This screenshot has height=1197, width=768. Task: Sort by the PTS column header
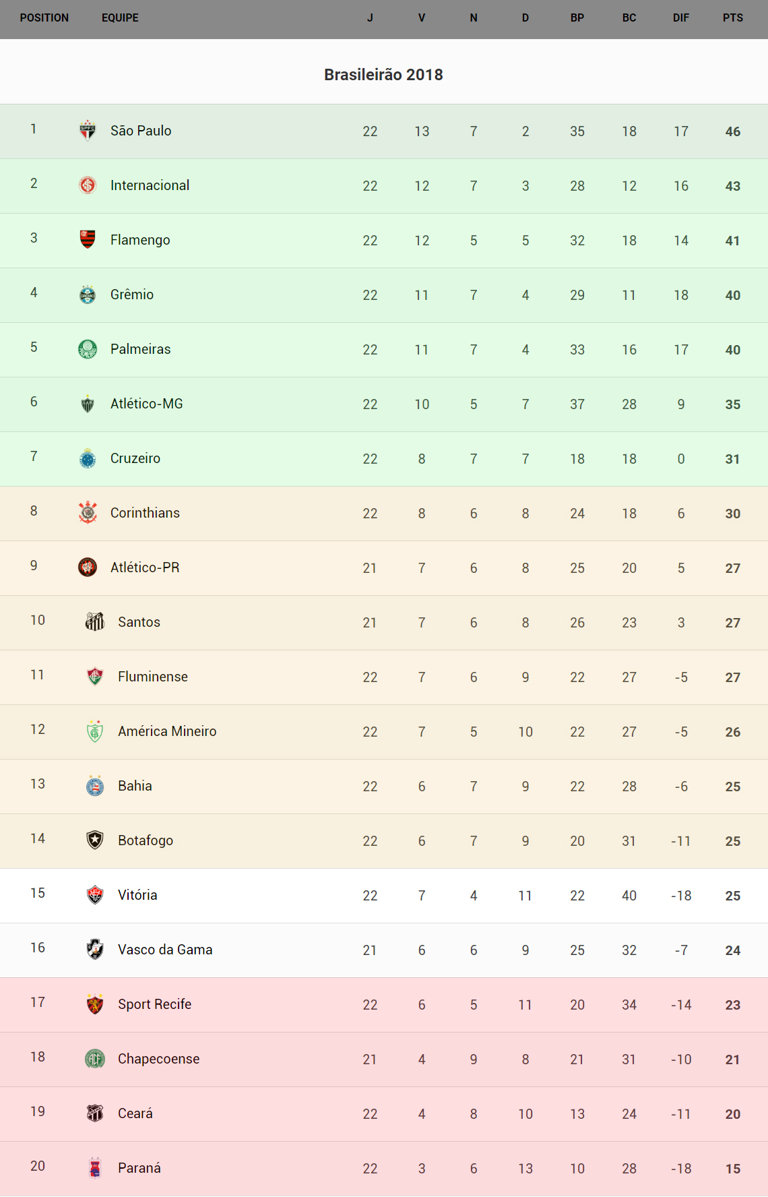pos(733,18)
